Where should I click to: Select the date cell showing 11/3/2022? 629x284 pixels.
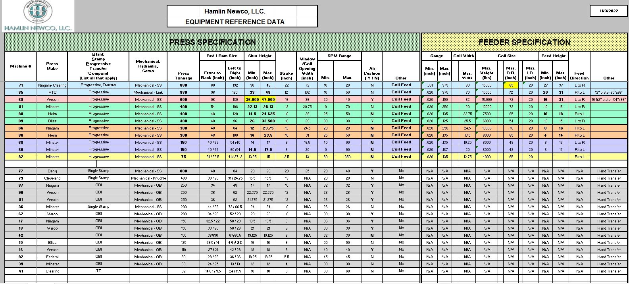608,11
